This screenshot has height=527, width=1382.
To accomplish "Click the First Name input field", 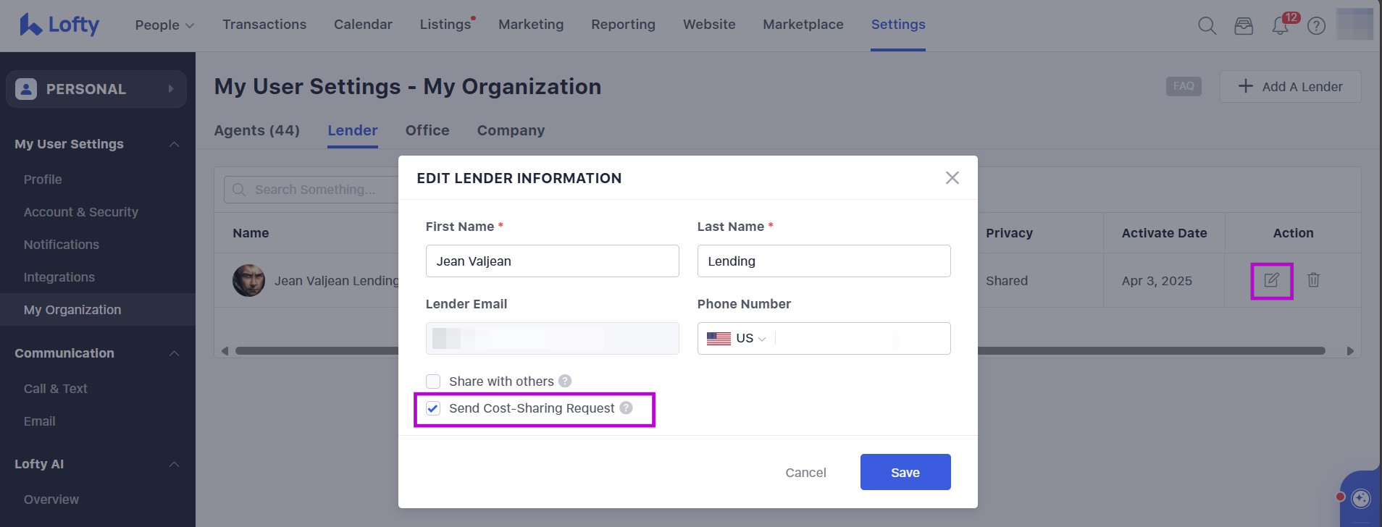I will click(x=552, y=261).
